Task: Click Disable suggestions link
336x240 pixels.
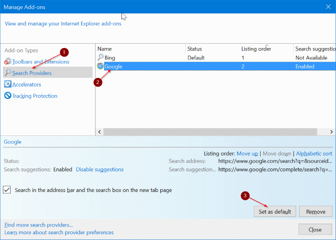Action: (100, 169)
